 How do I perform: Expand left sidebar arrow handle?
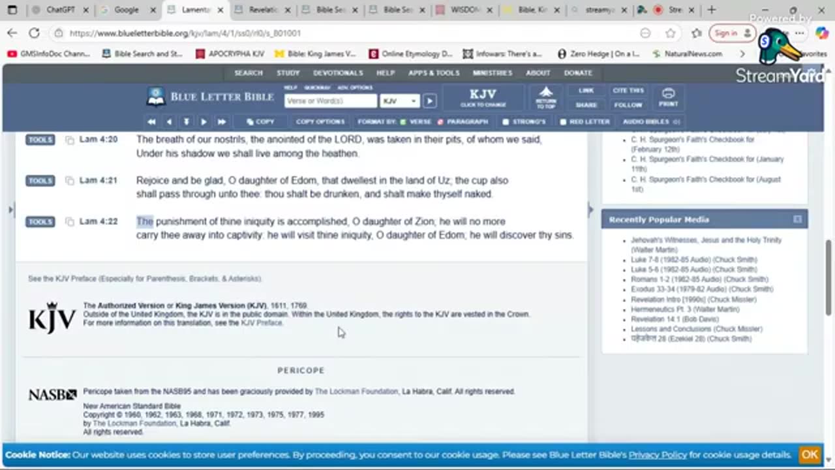(10, 210)
